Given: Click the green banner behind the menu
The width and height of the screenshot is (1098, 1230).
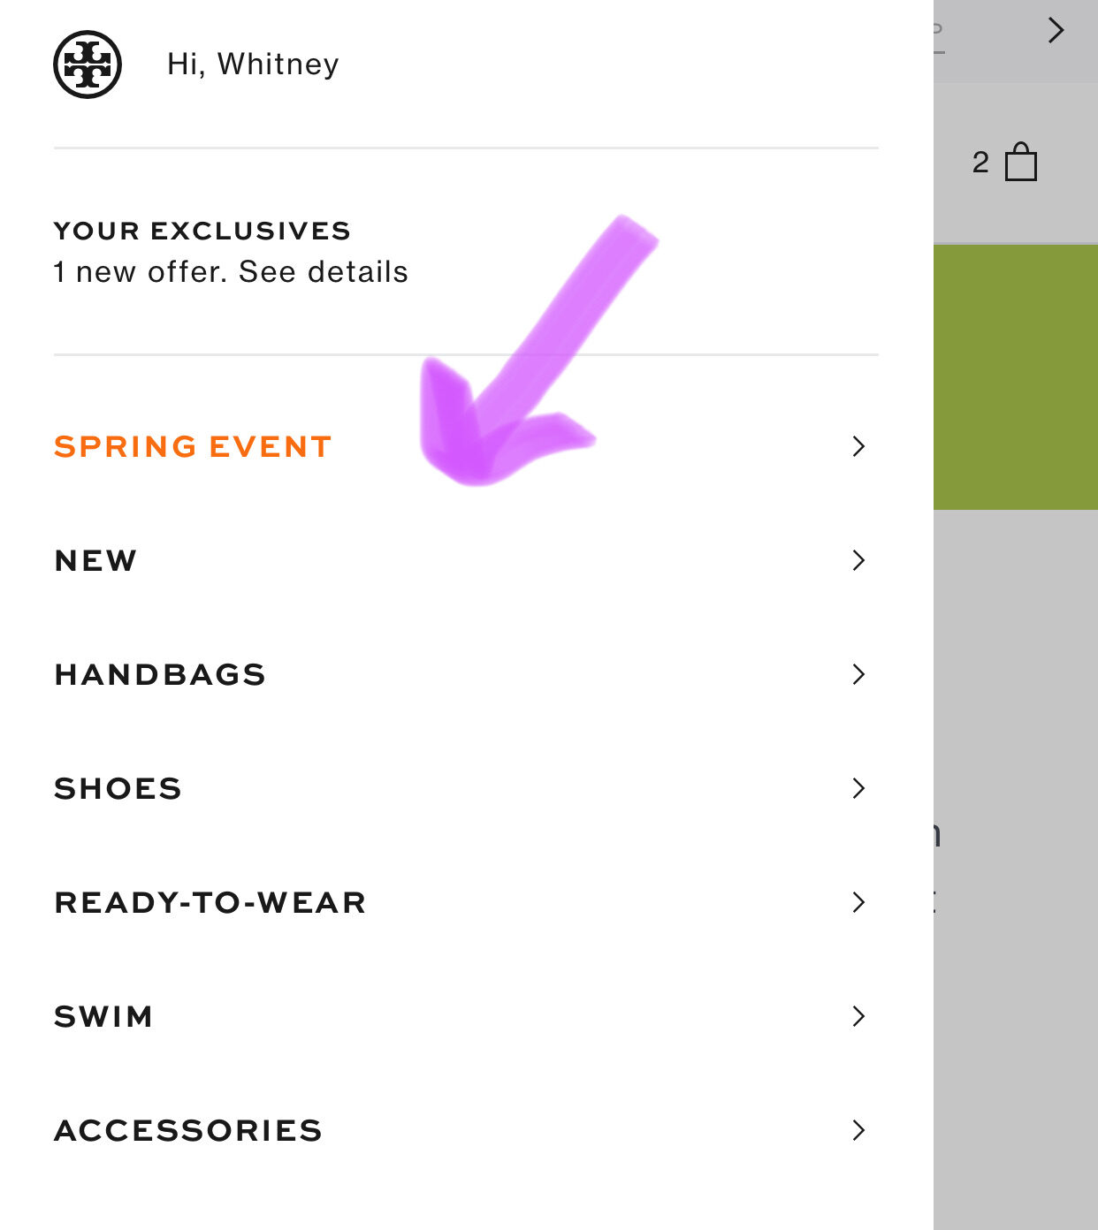Looking at the screenshot, I should click(x=1016, y=377).
